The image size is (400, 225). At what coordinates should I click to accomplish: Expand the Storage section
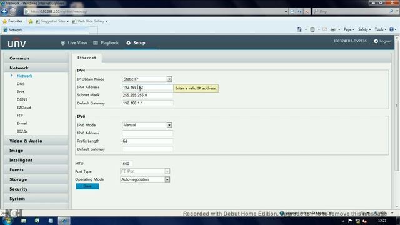[x=36, y=179]
